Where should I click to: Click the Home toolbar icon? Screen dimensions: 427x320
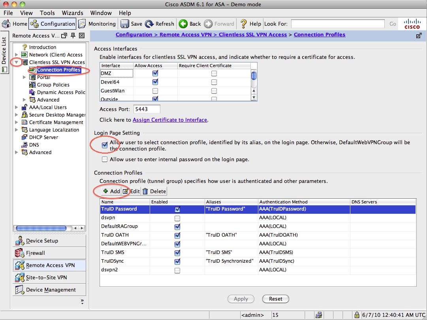[x=7, y=24]
